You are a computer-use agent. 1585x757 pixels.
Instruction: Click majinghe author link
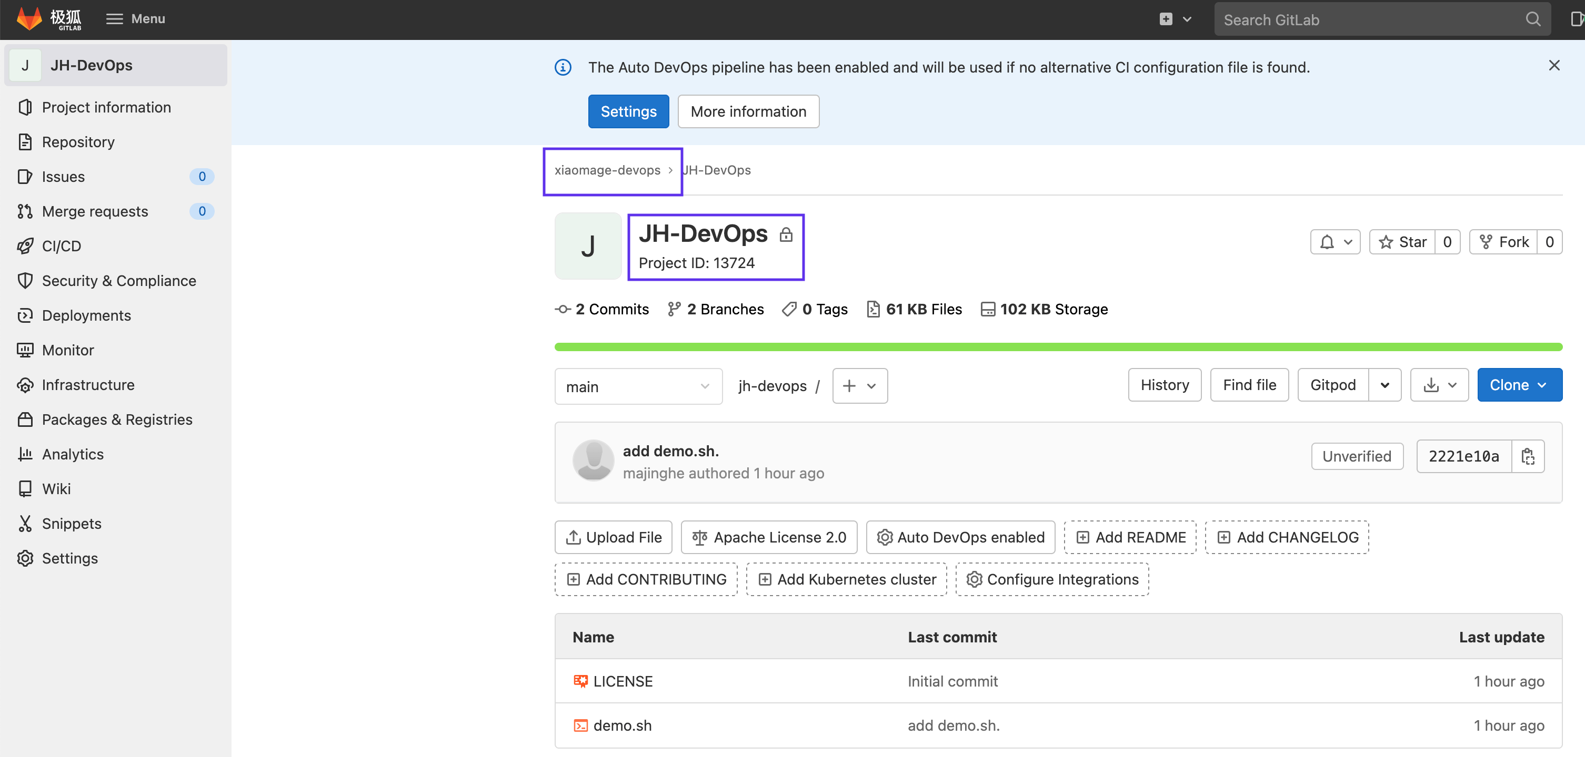[x=654, y=473]
